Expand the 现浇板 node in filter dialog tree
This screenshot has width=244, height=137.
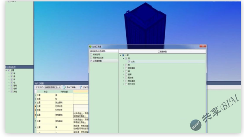(x=124, y=78)
